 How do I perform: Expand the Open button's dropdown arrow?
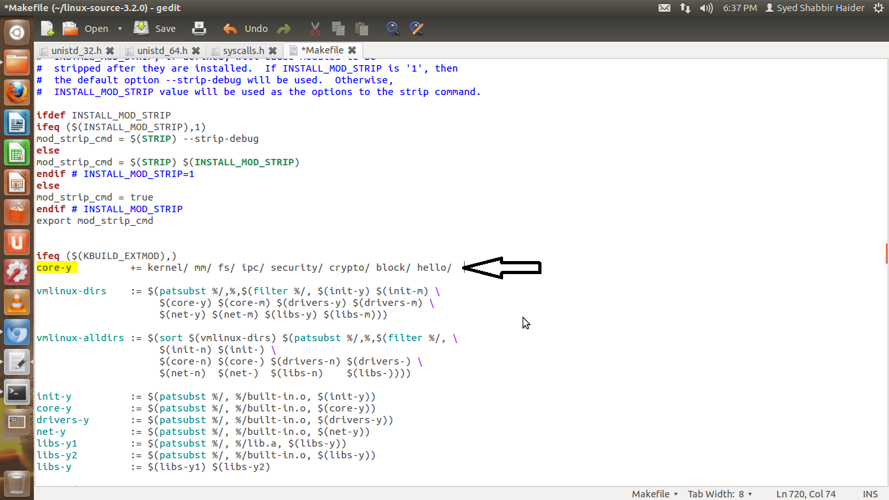(120, 29)
